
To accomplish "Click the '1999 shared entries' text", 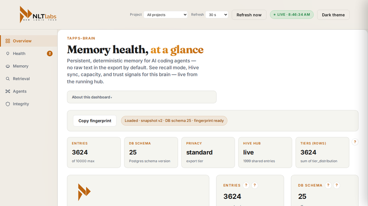I will tap(259, 161).
